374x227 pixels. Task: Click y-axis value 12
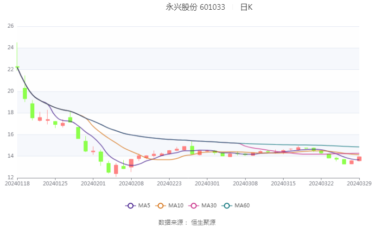11,178
